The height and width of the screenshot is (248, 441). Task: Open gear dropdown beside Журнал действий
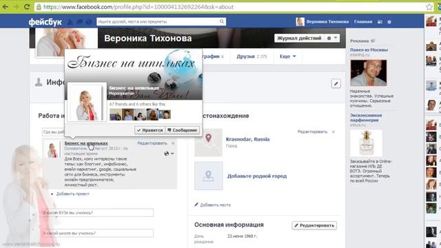332,39
